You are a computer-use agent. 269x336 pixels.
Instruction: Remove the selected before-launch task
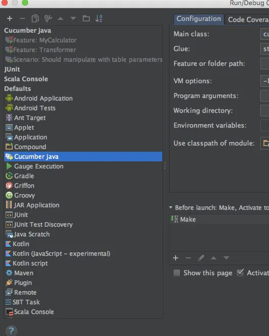pos(188,258)
